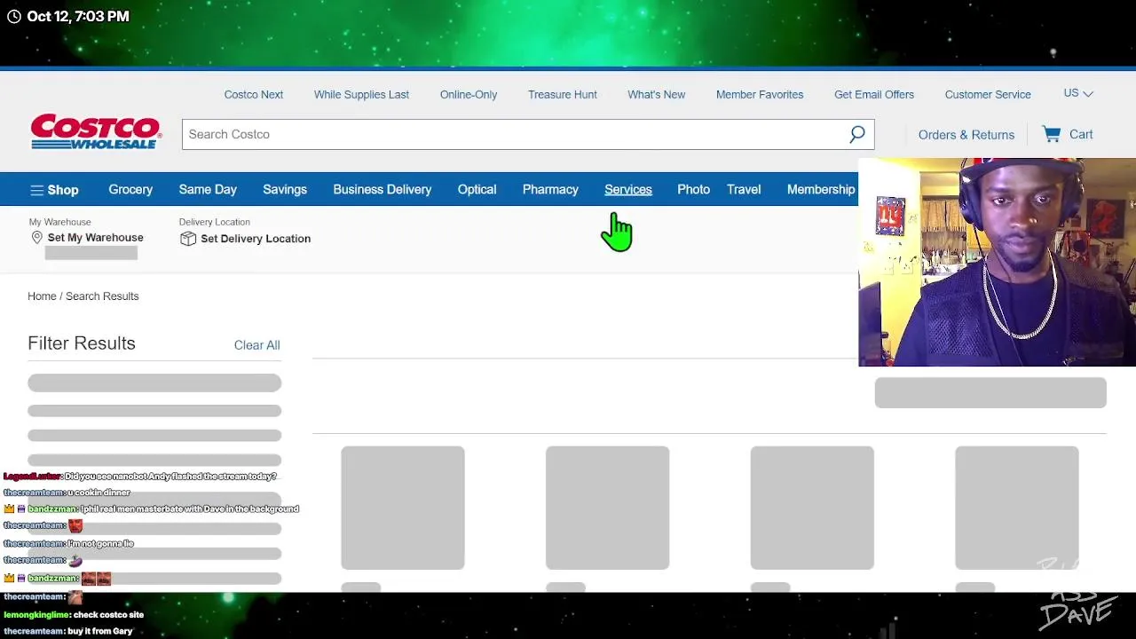Click the Cart text link

(1081, 134)
